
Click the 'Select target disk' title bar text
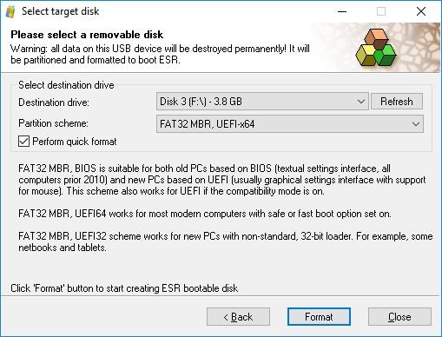pos(60,11)
